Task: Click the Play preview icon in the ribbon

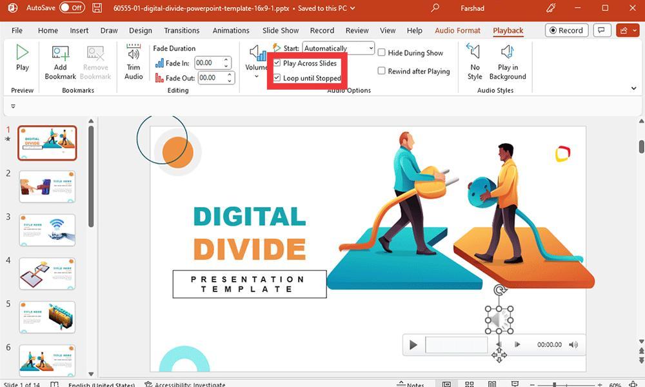Action: [22, 52]
